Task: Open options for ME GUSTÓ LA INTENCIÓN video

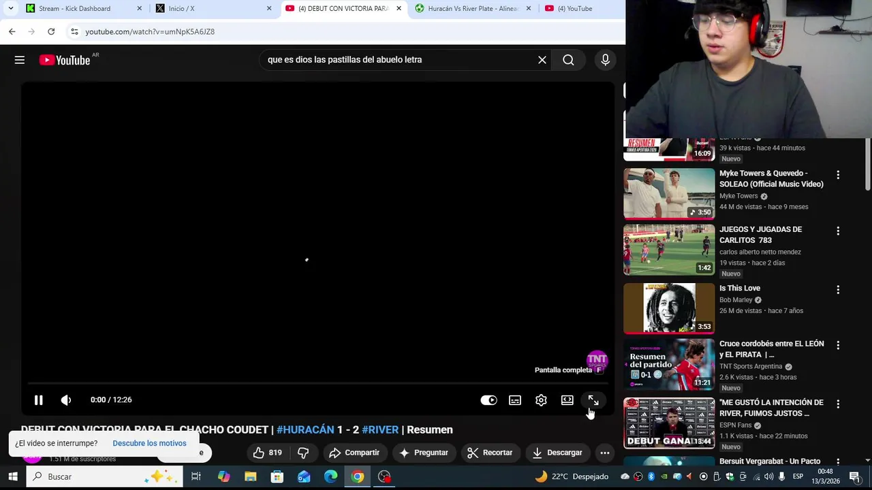Action: (x=838, y=404)
